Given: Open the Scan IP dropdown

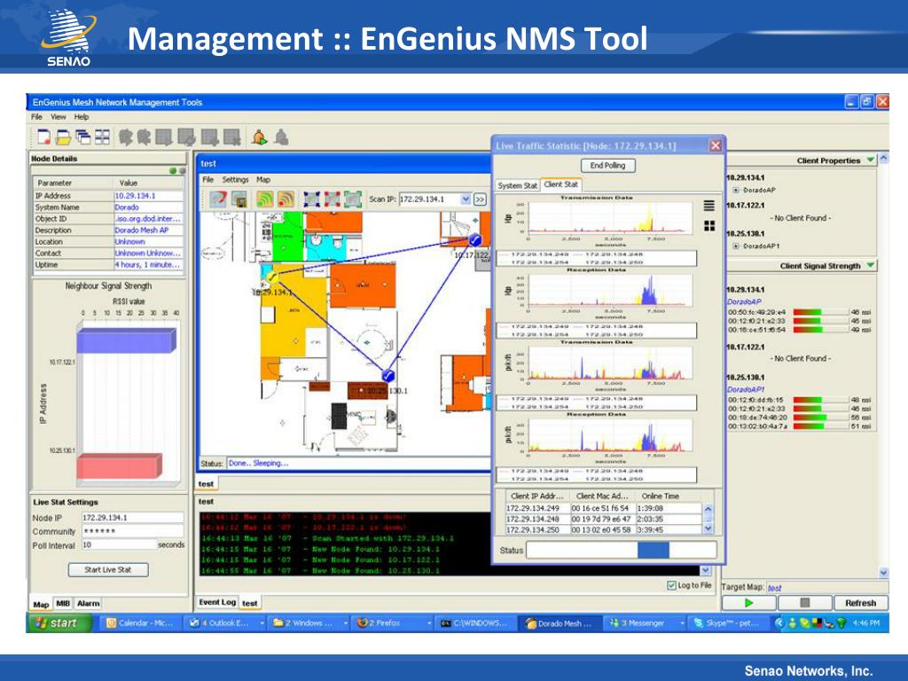Looking at the screenshot, I should (x=466, y=200).
